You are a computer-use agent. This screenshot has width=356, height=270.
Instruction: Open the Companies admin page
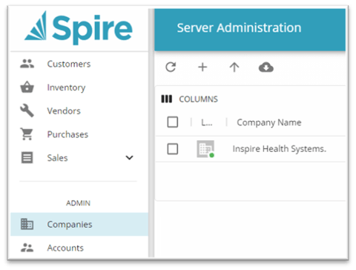coord(79,224)
